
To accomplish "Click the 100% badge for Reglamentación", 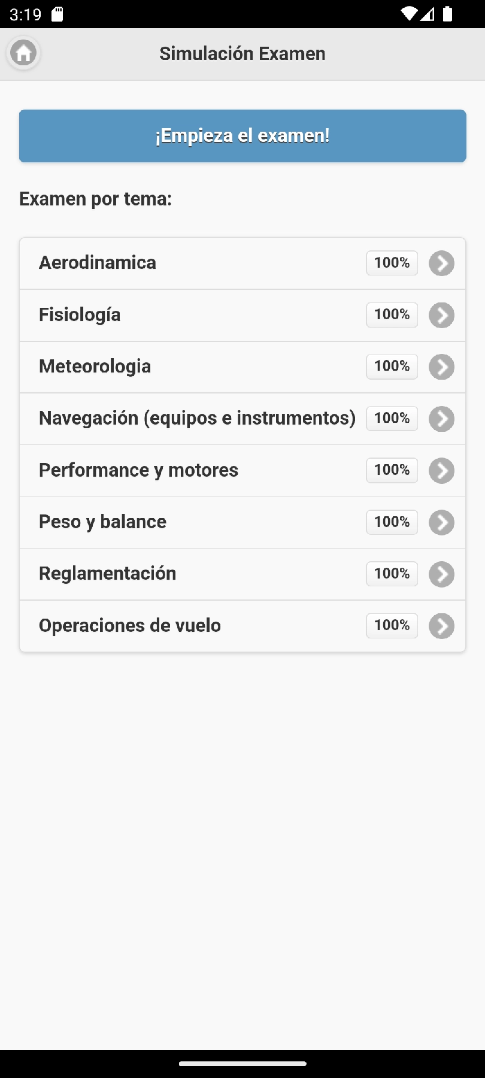I will [x=392, y=574].
